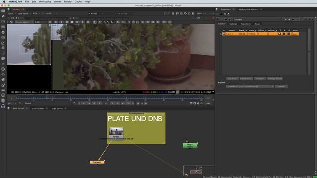Toggle the S scale checkbox for track 1
The height and width of the screenshot is (178, 317).
(x=289, y=34)
